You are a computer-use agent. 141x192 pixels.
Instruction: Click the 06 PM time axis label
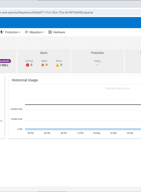click(47, 133)
